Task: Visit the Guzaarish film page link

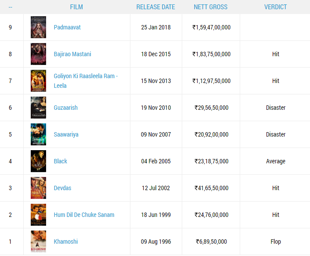Action: tap(65, 108)
